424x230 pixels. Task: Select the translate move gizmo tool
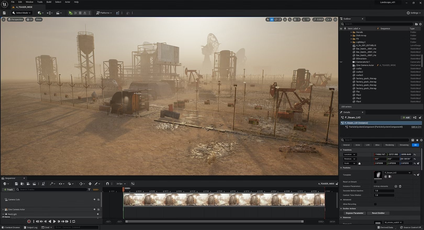click(x=272, y=20)
